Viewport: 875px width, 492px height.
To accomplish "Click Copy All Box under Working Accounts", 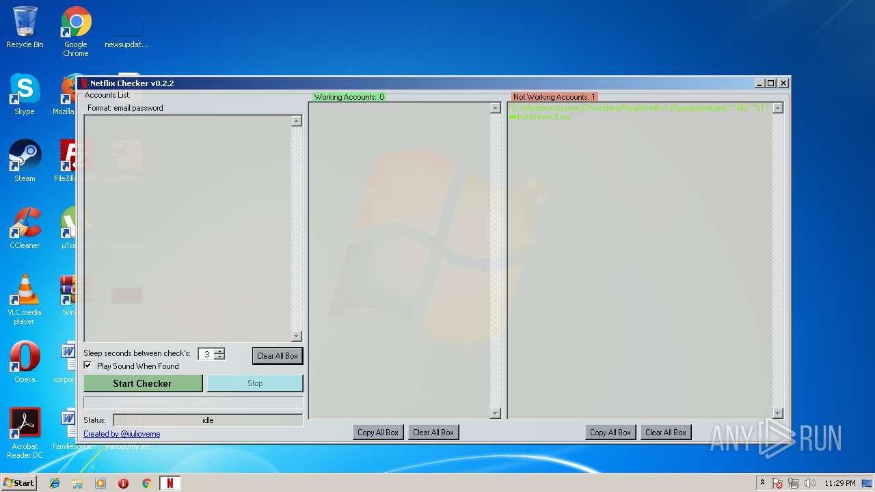I will [378, 432].
